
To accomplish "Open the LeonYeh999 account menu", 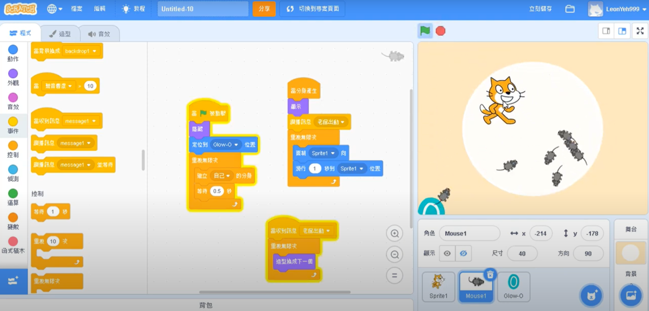I will (617, 9).
